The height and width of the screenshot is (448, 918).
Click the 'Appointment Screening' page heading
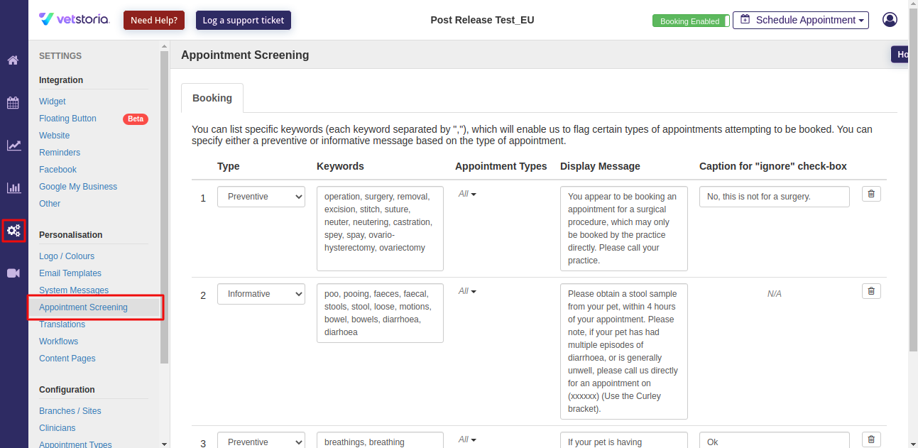point(245,55)
